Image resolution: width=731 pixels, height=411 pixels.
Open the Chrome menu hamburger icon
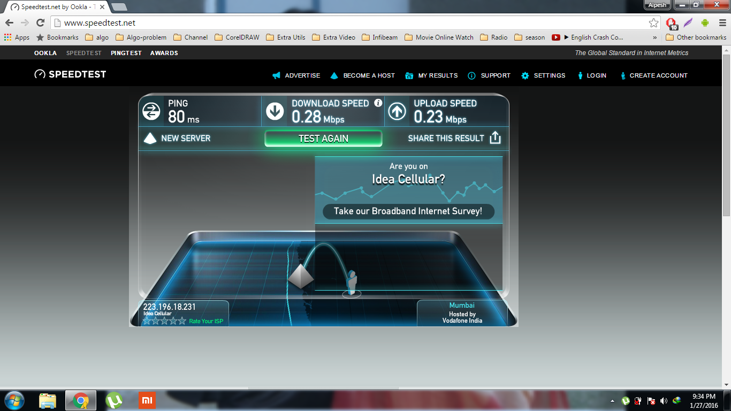pyautogui.click(x=721, y=22)
